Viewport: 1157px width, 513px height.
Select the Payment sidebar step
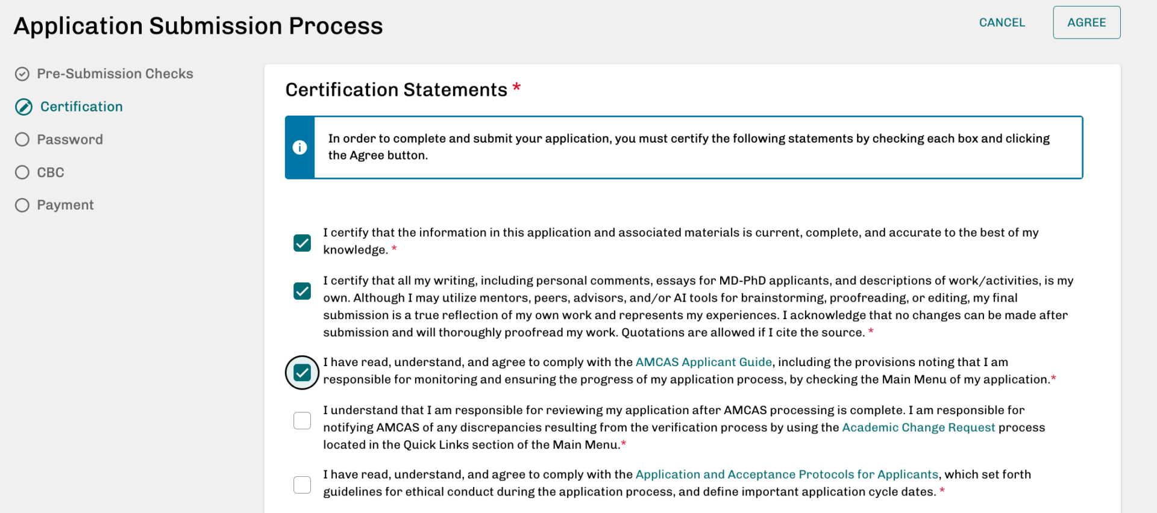(66, 205)
